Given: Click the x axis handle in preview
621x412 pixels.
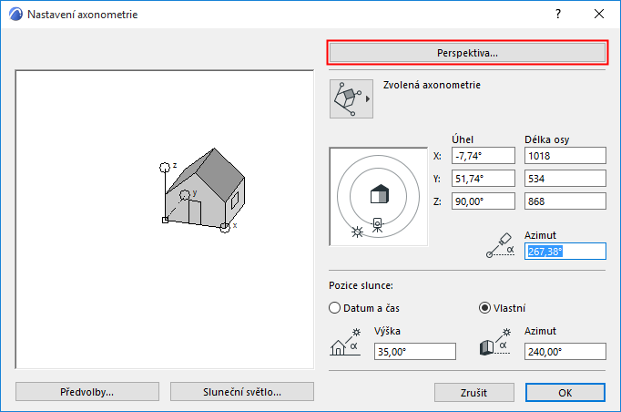Looking at the screenshot, I should click(225, 228).
